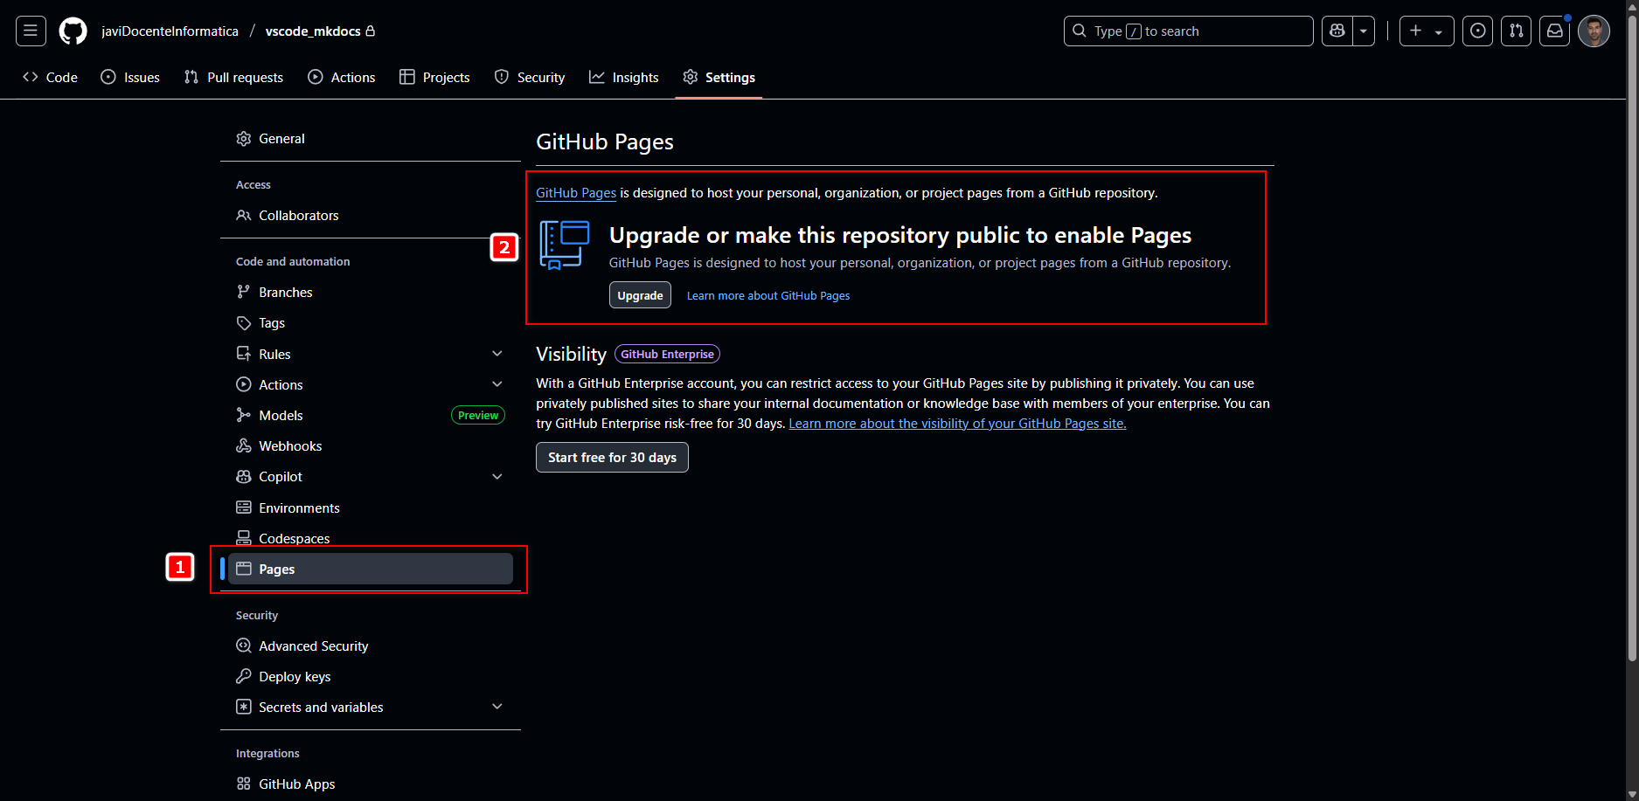The height and width of the screenshot is (801, 1639).
Task: Click the General gear icon
Action: (244, 139)
